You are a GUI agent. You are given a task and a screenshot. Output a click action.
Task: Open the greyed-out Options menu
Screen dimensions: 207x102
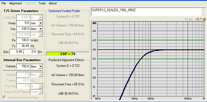point(30,3)
